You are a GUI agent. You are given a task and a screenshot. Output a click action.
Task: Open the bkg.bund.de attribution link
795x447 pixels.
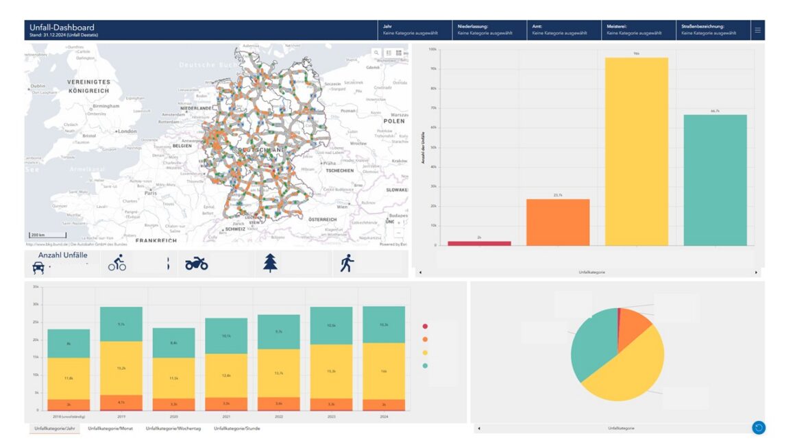click(x=76, y=244)
